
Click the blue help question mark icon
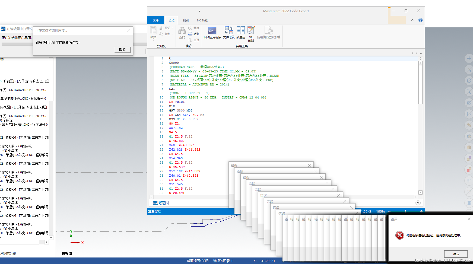pos(421,20)
